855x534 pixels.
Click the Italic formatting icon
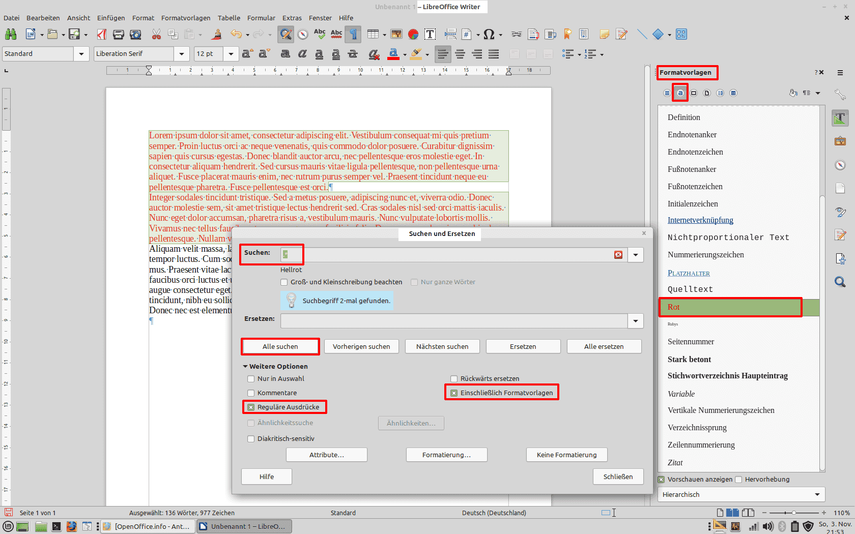[302, 54]
